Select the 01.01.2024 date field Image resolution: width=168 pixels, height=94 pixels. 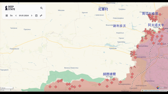(x=24, y=16)
